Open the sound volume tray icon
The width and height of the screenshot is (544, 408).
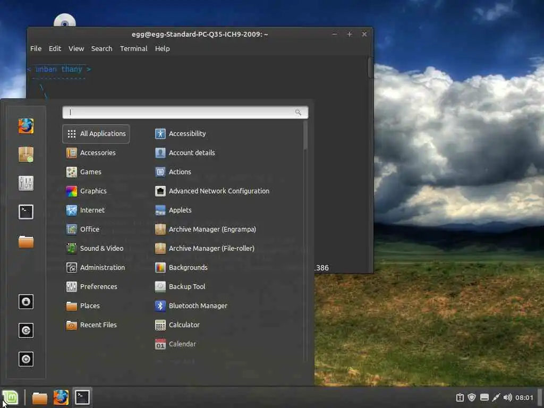[507, 397]
